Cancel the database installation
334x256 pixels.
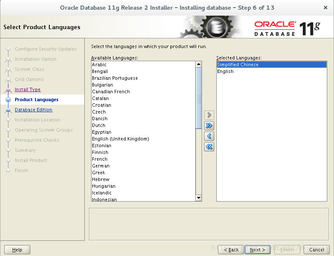pos(316,250)
